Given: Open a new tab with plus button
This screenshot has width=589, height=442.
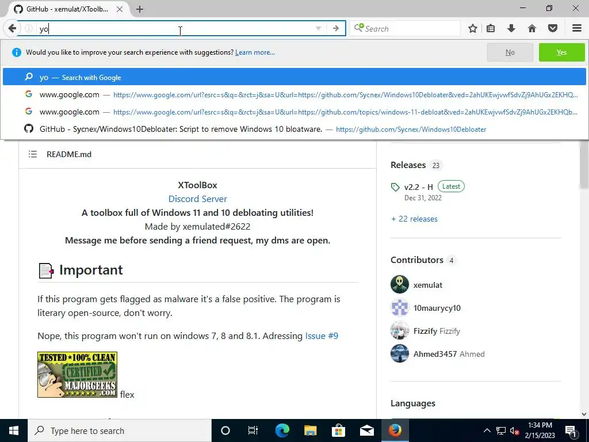Looking at the screenshot, I should [140, 9].
